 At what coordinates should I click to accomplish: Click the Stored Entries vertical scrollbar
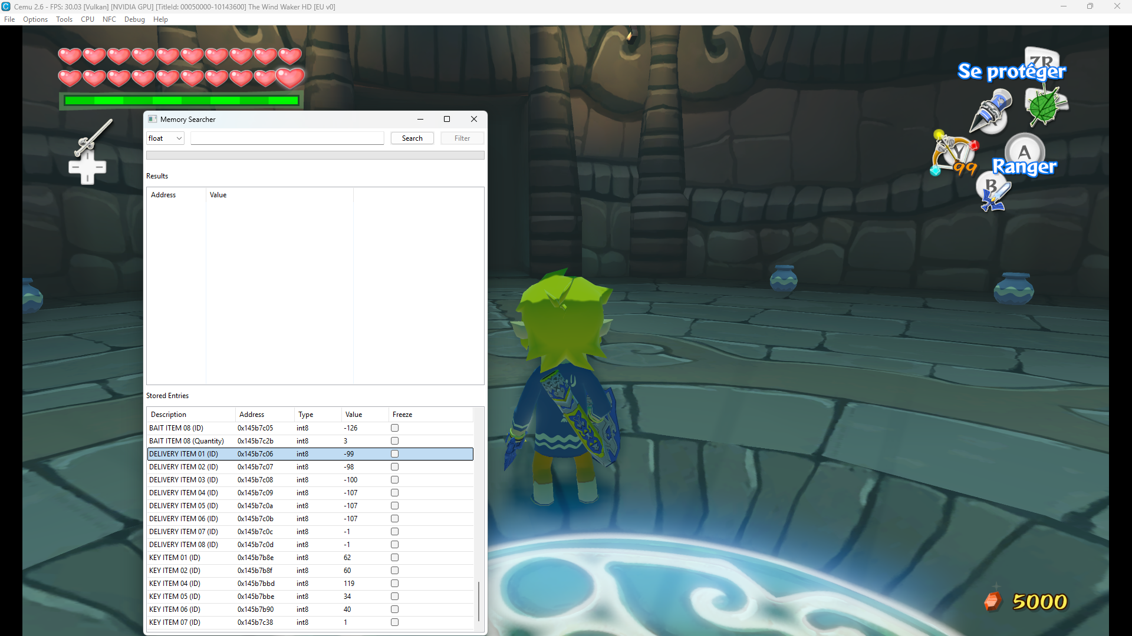pyautogui.click(x=479, y=519)
